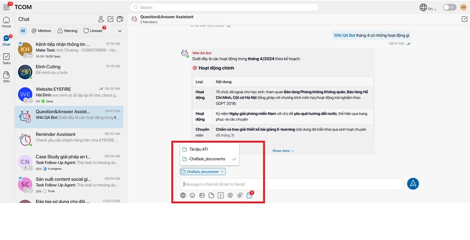Click the compose new chat icon
Image resolution: width=470 pixels, height=240 pixels.
(x=110, y=19)
